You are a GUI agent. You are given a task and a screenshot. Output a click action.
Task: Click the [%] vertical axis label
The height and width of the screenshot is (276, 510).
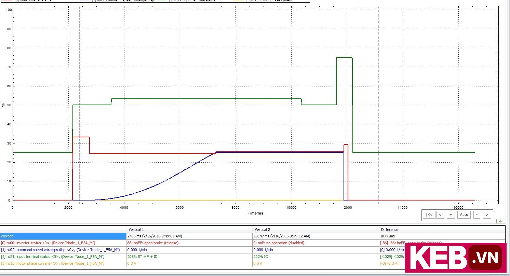(3, 105)
